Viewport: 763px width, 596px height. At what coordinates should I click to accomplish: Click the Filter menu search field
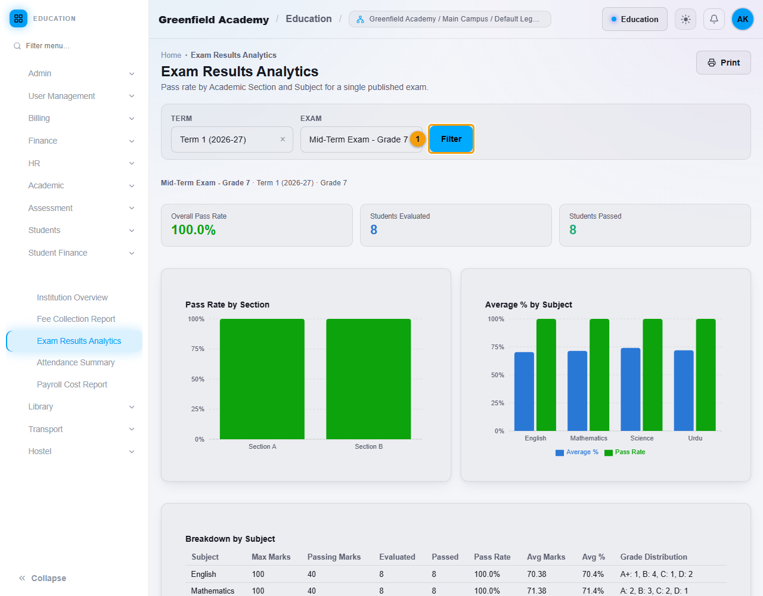click(75, 46)
